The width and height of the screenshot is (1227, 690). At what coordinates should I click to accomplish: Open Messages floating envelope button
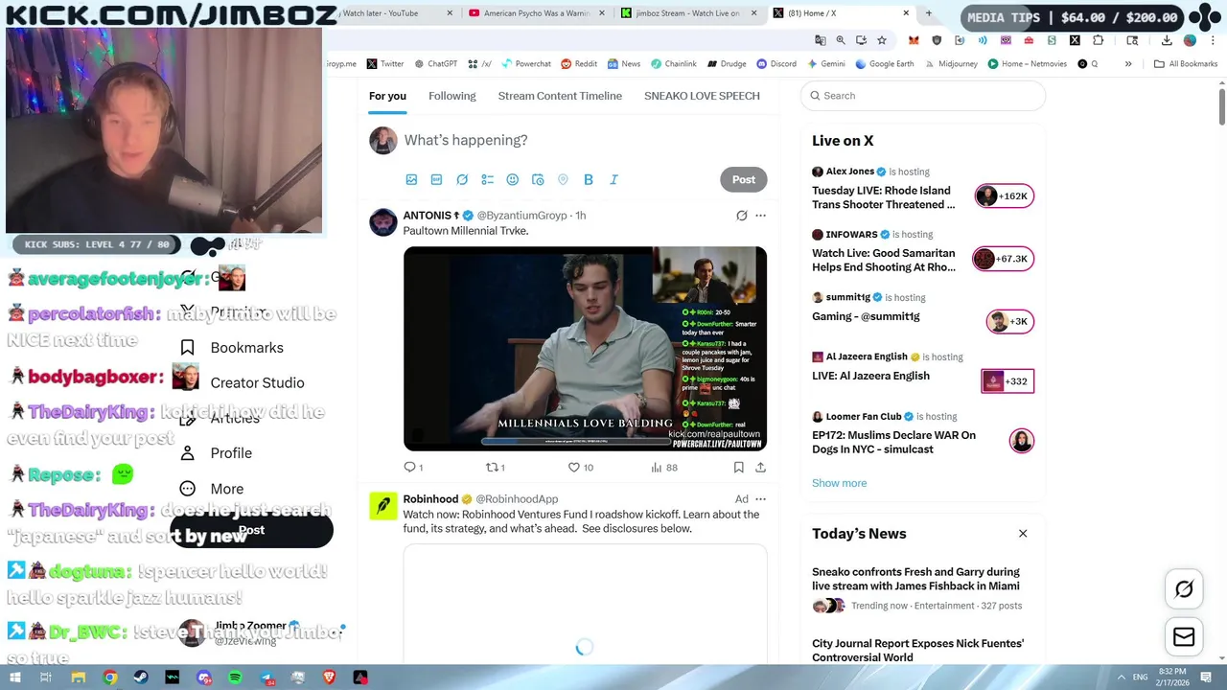[1184, 636]
